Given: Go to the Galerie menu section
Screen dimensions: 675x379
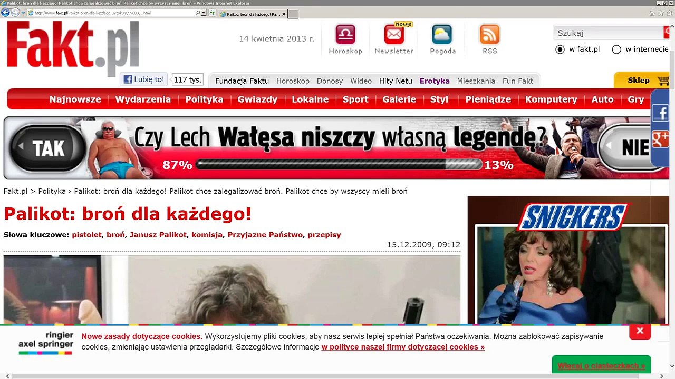Looking at the screenshot, I should click(x=399, y=99).
